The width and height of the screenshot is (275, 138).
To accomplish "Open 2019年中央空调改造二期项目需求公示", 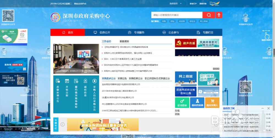I will pyautogui.click(x=119, y=91).
